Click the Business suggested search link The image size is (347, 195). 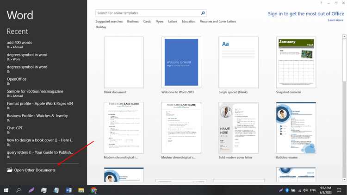(133, 21)
